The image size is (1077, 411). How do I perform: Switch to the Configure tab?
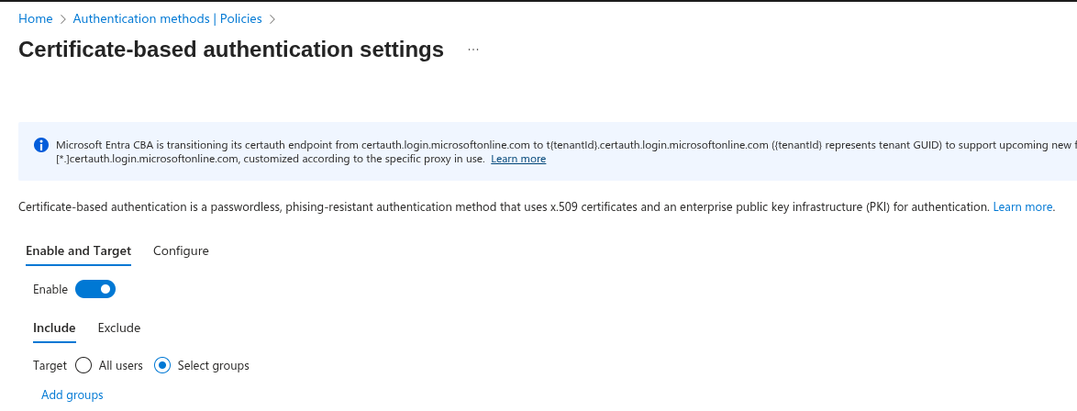click(181, 250)
